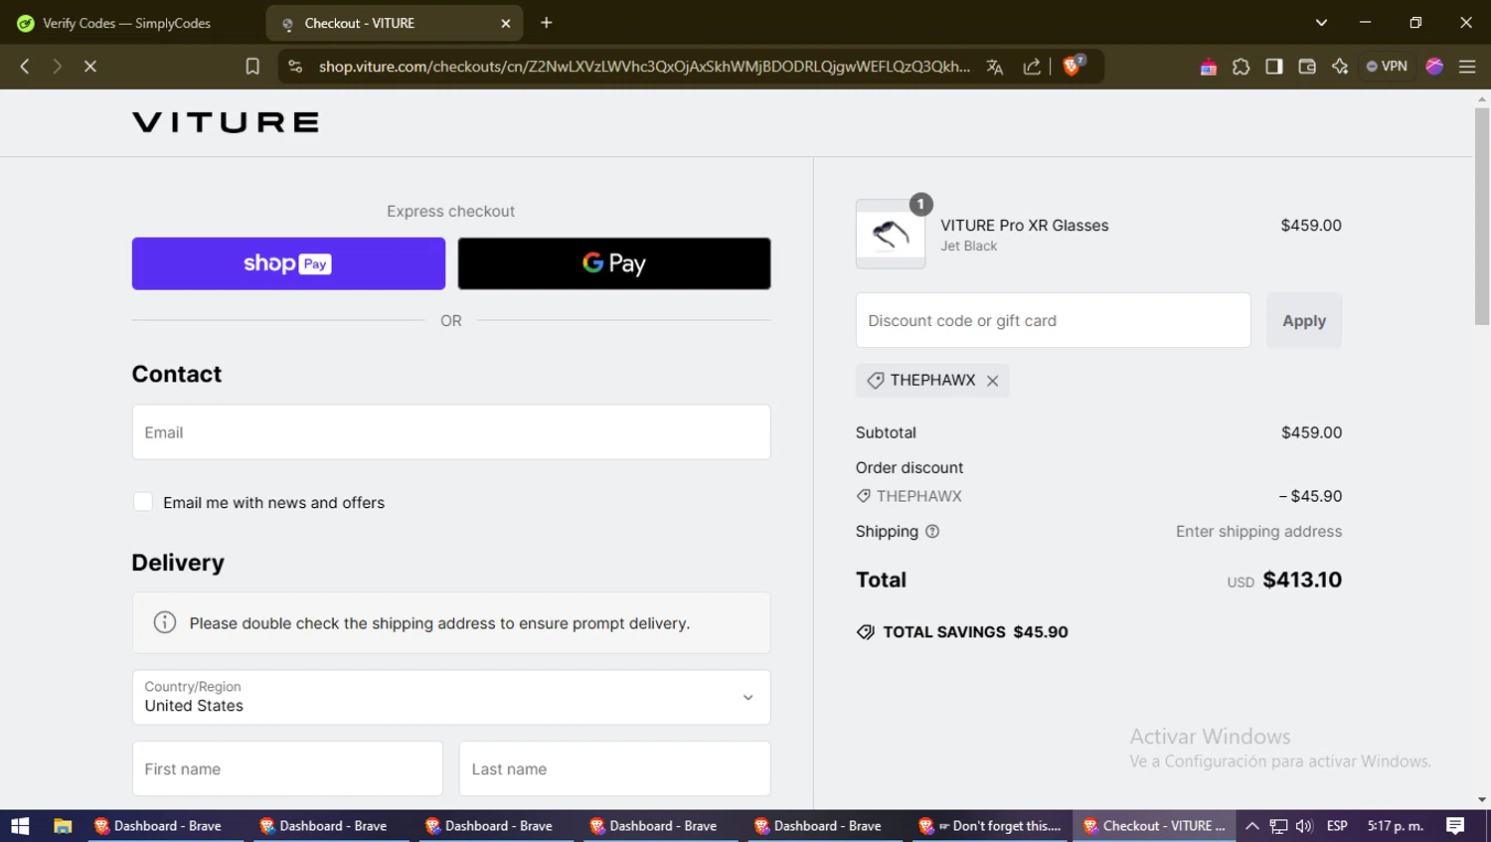
Task: Click the translate page icon
Action: [994, 67]
